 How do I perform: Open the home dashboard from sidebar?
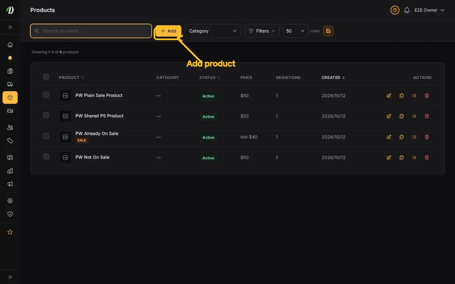pyautogui.click(x=10, y=44)
